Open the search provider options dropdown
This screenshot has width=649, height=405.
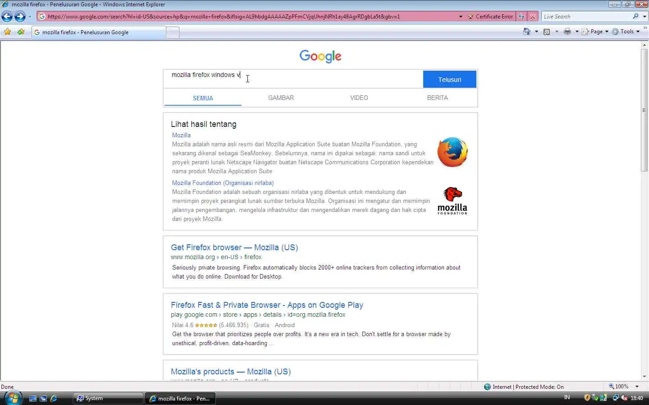(x=644, y=17)
